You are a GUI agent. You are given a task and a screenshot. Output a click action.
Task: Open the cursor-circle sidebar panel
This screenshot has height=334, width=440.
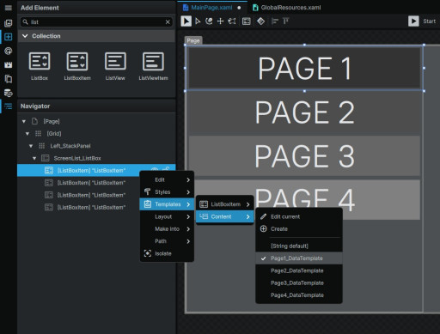pos(9,51)
